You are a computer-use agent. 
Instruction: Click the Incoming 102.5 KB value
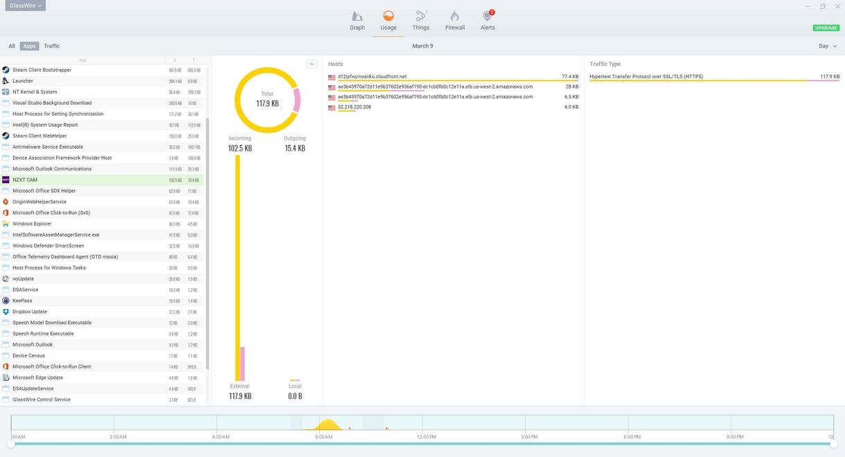click(x=240, y=148)
